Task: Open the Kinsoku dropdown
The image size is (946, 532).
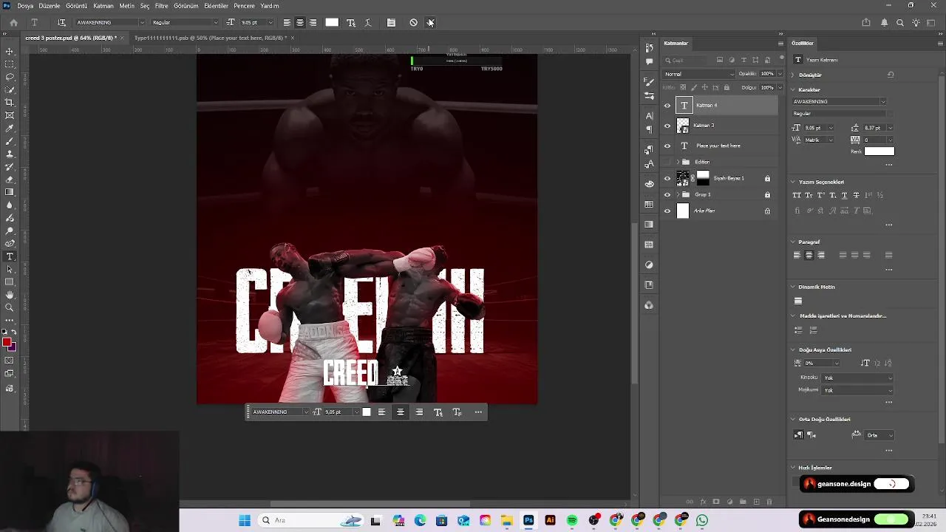Action: pos(858,378)
